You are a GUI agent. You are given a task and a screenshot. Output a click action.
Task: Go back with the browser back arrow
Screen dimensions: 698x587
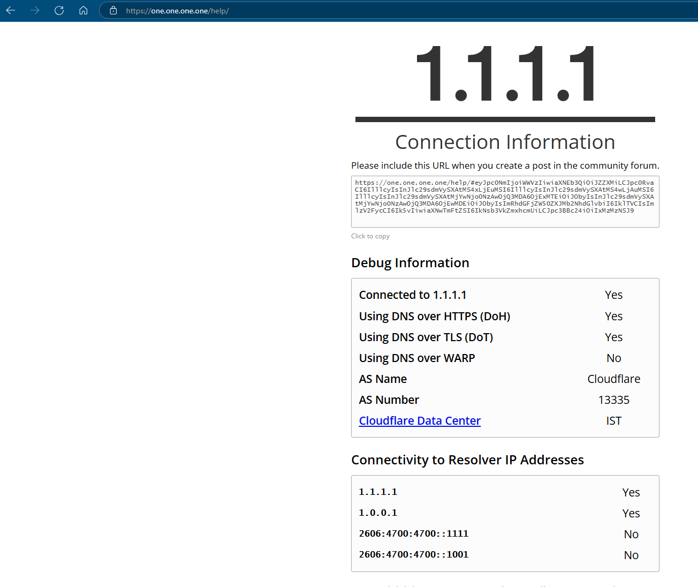pos(11,11)
